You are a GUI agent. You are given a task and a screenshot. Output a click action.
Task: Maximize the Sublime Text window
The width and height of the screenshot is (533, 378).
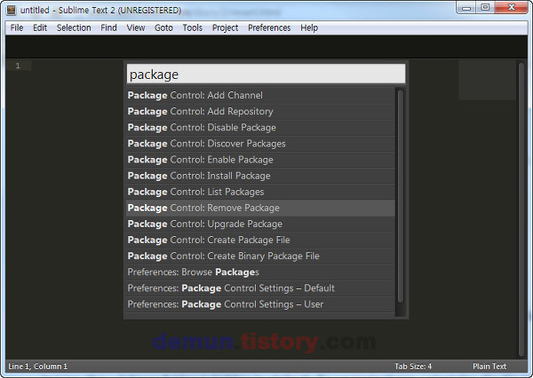point(485,7)
